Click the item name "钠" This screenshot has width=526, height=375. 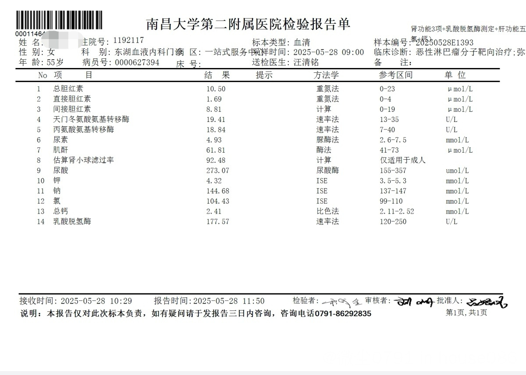tap(57, 191)
